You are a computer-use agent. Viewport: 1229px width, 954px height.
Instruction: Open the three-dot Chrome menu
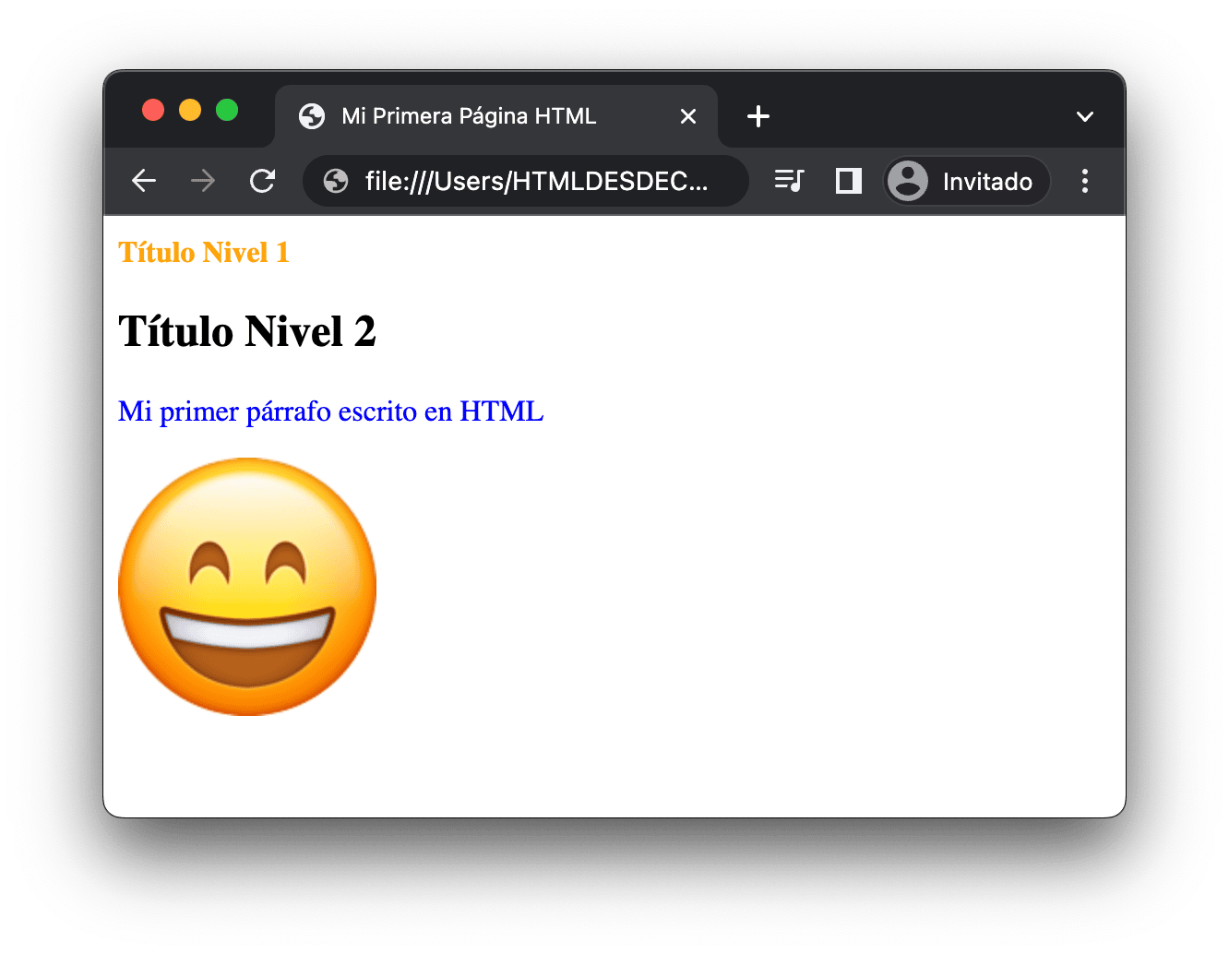(1085, 181)
